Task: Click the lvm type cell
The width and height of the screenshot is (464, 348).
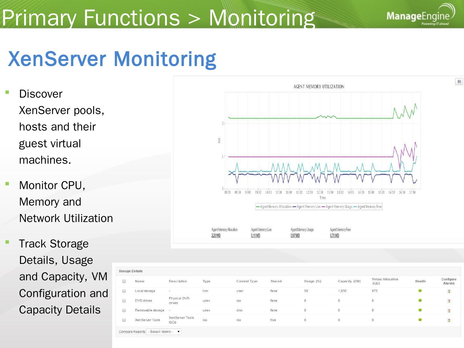Action: coord(205,291)
